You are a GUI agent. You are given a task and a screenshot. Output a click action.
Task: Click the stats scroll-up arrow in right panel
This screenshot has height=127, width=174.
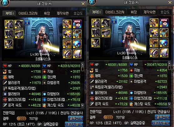click(169, 64)
